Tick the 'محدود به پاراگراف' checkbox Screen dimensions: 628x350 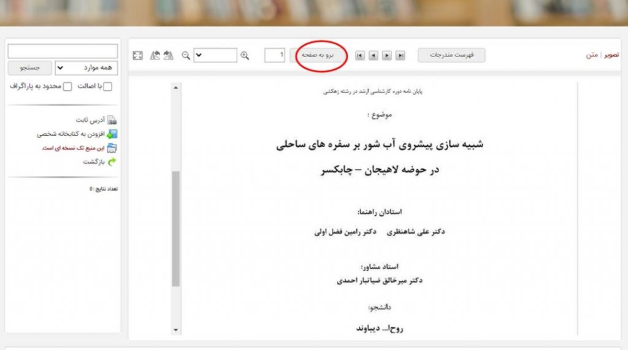click(67, 87)
